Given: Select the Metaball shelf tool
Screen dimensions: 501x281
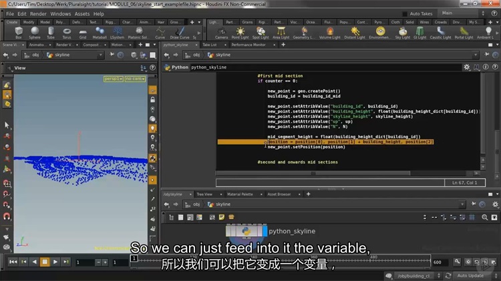Looking at the screenshot, I should point(100,33).
